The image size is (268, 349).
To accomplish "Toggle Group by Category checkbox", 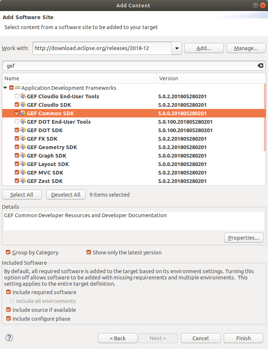I will click(x=8, y=252).
